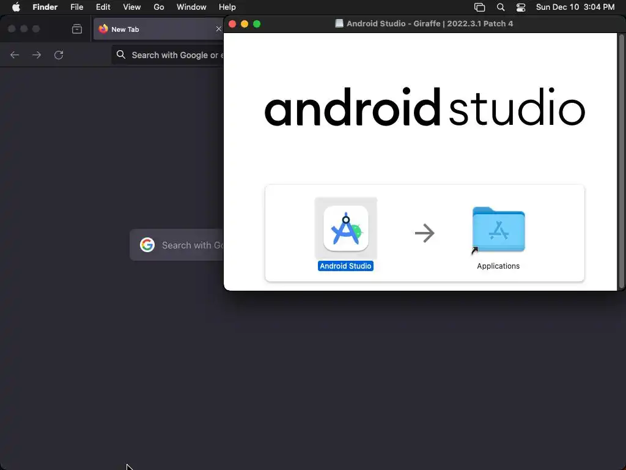This screenshot has width=626, height=470.
Task: Open the Go menu
Action: point(159,7)
